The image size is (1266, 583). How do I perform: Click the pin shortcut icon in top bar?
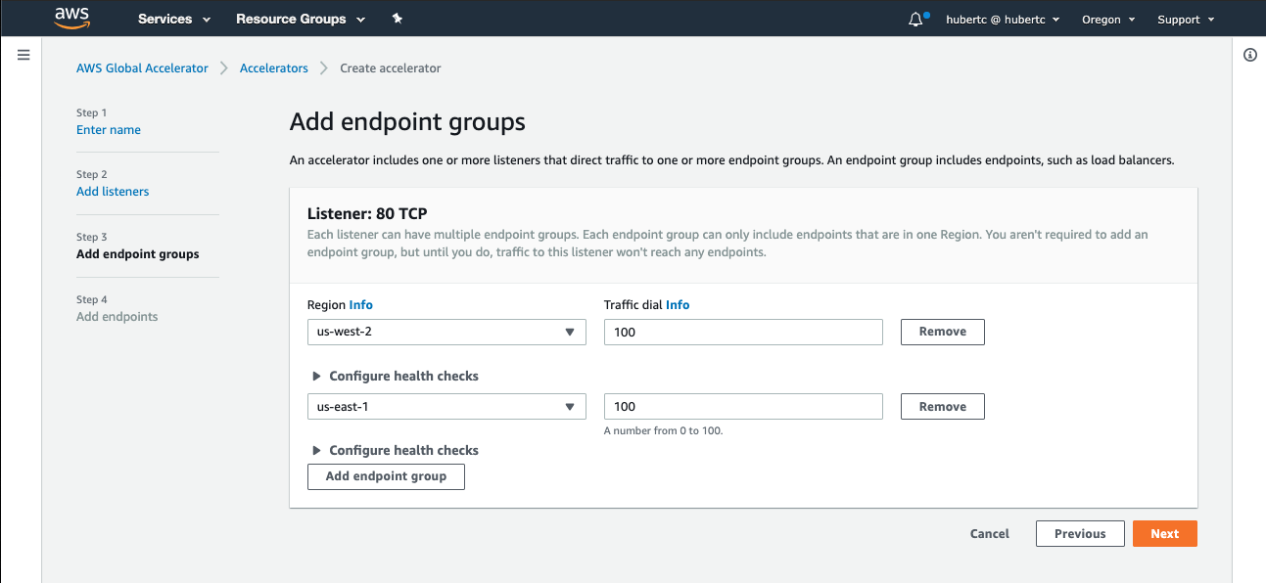coord(397,19)
